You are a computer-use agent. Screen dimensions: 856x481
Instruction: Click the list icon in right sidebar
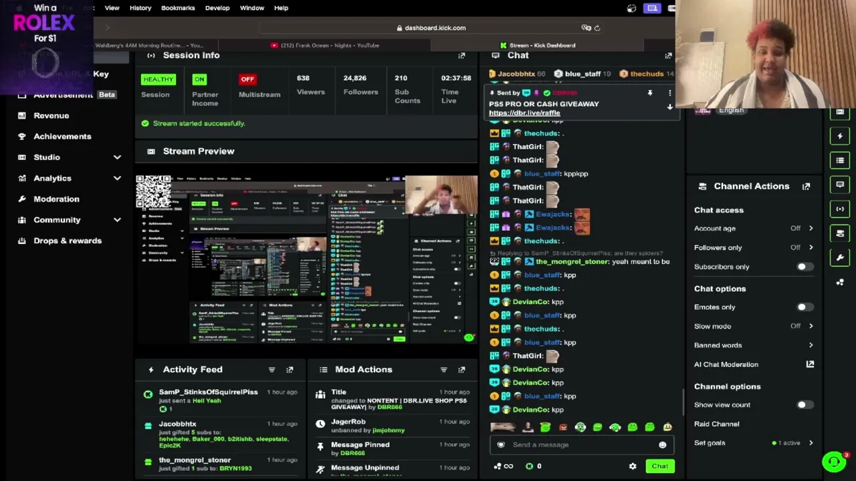pyautogui.click(x=840, y=160)
